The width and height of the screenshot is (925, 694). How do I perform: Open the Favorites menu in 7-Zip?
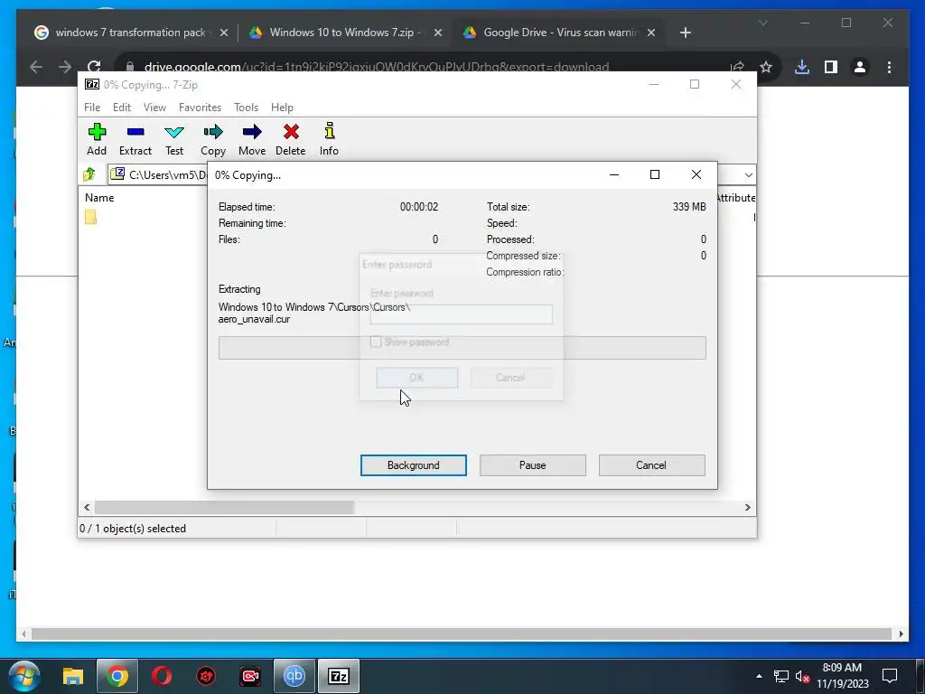(200, 108)
